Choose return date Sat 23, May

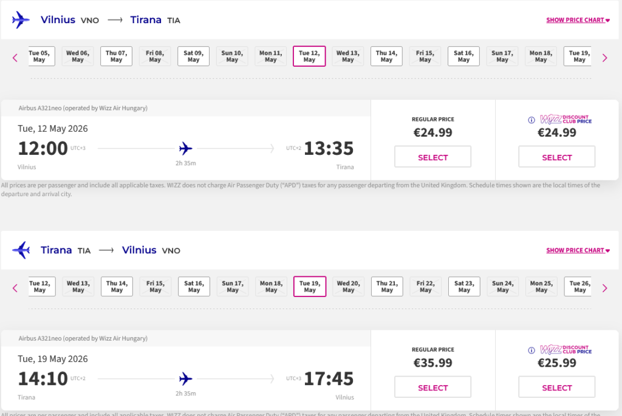click(464, 287)
